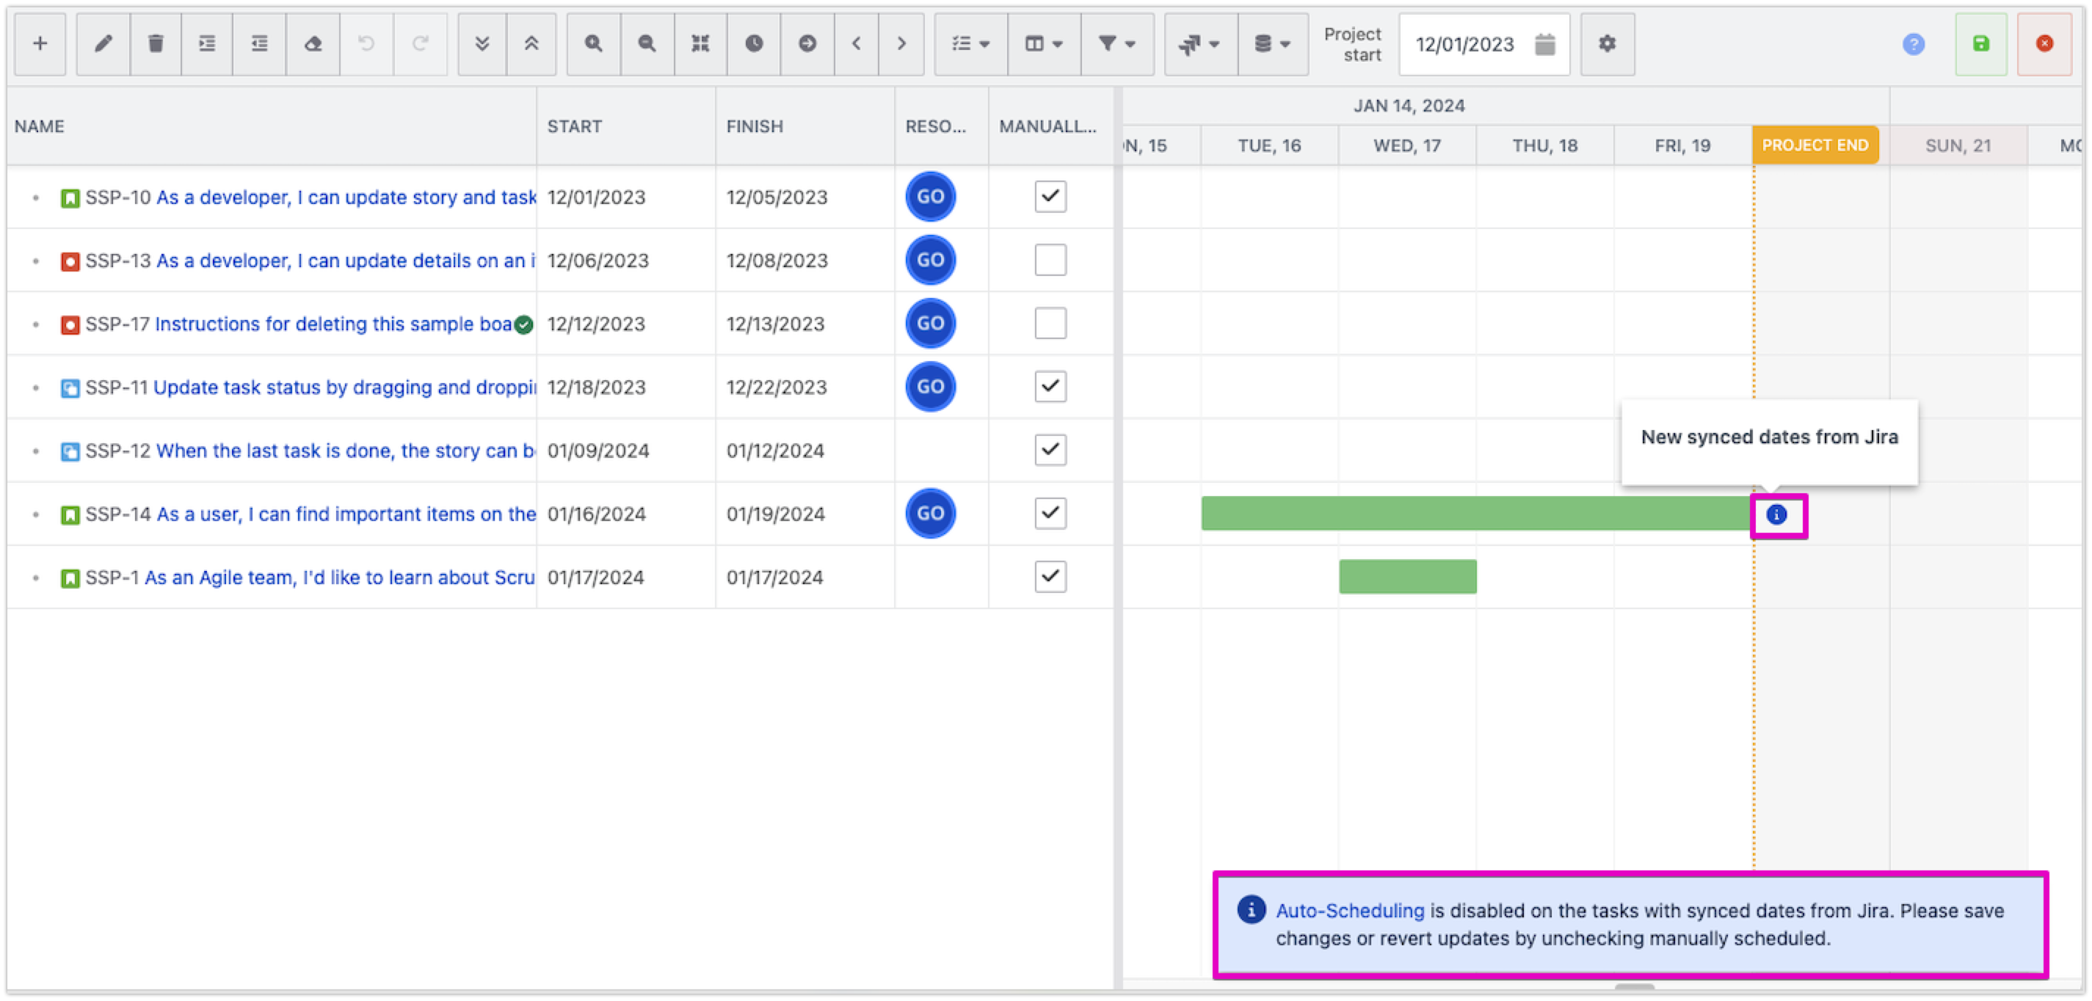
Task: Uncheck manually scheduled for SSP-14
Action: (1050, 513)
